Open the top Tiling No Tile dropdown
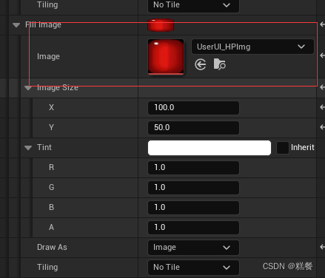 pyautogui.click(x=193, y=5)
